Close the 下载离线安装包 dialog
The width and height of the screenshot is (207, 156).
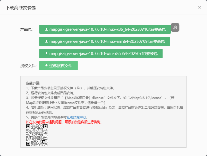point(199,7)
